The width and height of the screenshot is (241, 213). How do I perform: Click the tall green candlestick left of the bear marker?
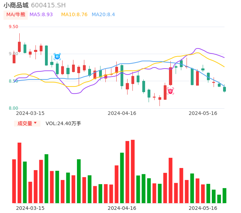[x=46, y=56]
